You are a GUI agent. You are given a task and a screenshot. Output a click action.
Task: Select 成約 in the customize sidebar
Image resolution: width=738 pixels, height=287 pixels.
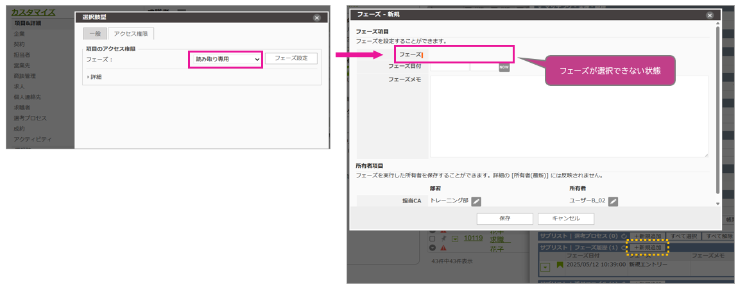click(19, 128)
